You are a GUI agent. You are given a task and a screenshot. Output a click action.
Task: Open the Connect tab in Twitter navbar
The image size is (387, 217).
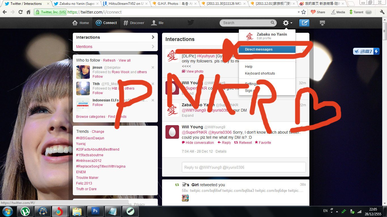pos(106,23)
